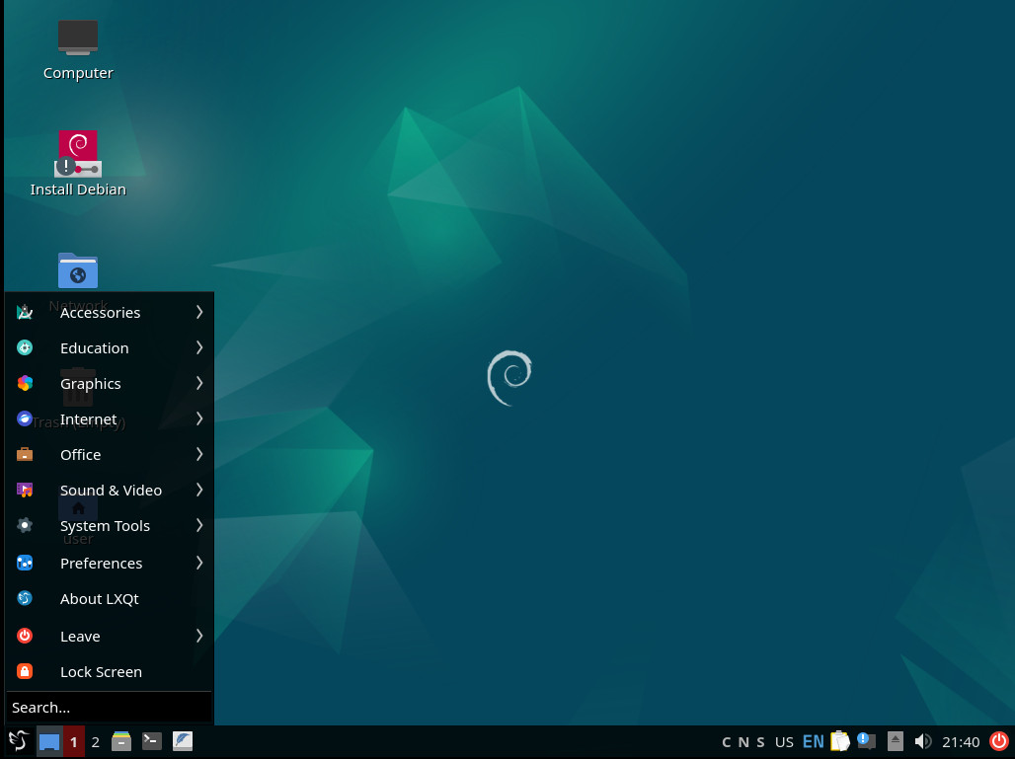The height and width of the screenshot is (759, 1015).
Task: Click the Search field in the menu
Action: tap(110, 708)
